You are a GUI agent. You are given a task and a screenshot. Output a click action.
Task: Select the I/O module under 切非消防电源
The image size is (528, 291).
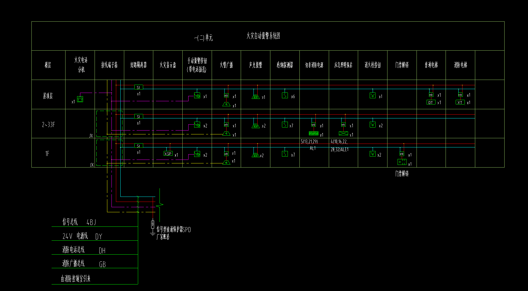313,125
